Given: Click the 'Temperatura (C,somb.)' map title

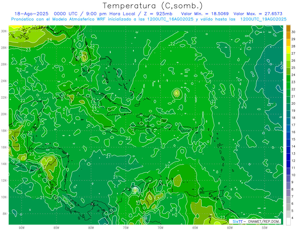Looking at the screenshot, I should pos(153,6).
